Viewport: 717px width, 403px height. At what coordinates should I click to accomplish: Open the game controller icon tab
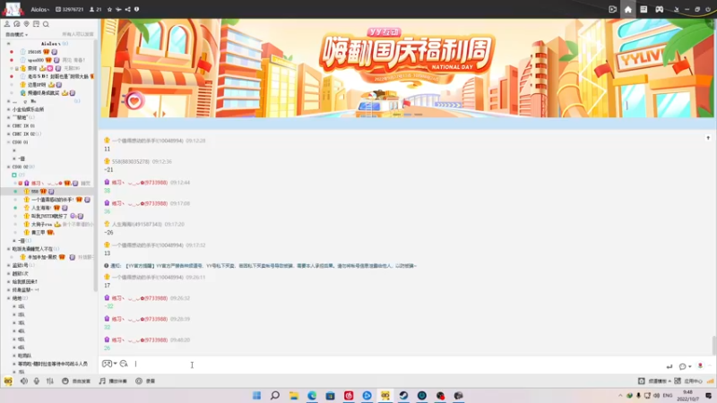[x=659, y=9]
